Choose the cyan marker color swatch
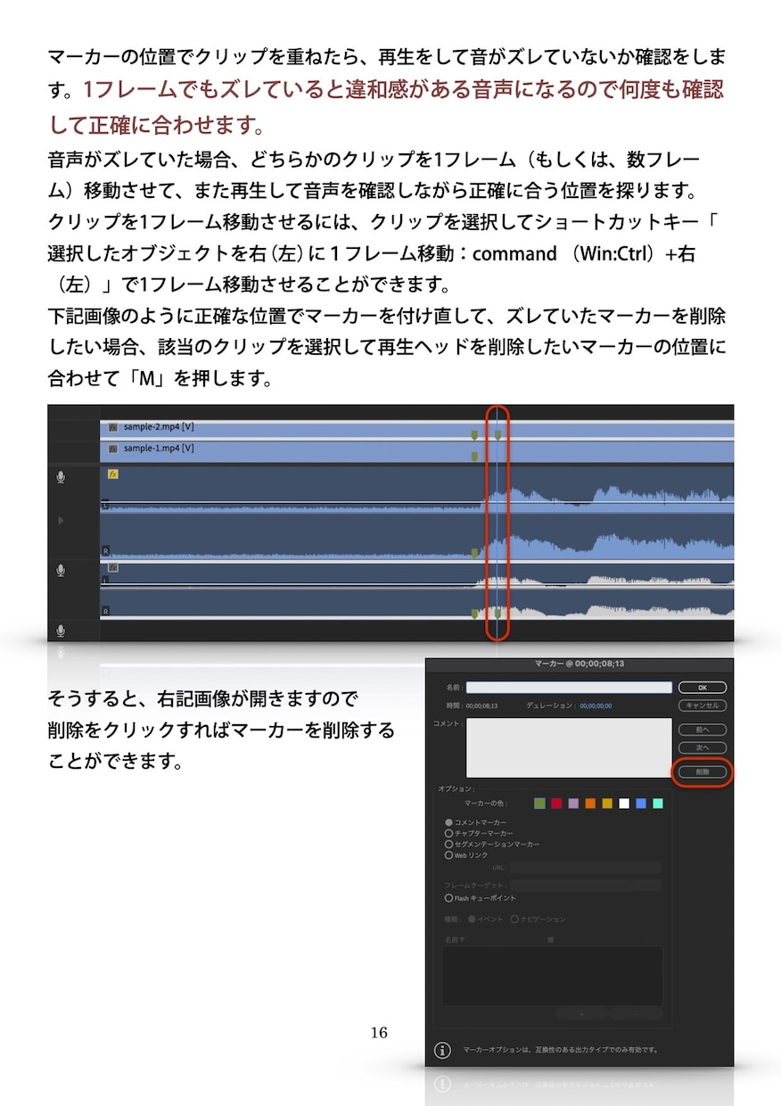781x1106 pixels. 658,804
